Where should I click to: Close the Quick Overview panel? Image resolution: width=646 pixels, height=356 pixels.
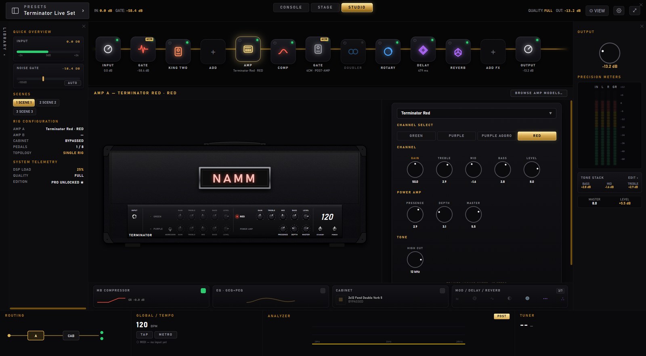coord(84,26)
